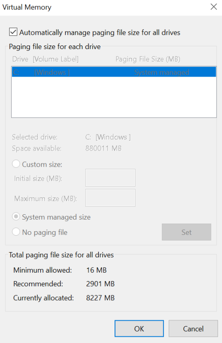Screen dimensions: 222x343
Task: Click the Currently allocated 8227 MB value
Action: coord(100,298)
